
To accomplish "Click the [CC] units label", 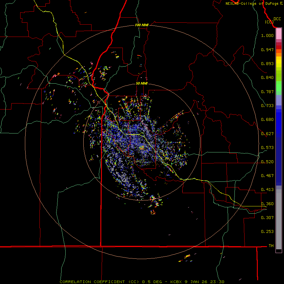I will point(269,22).
